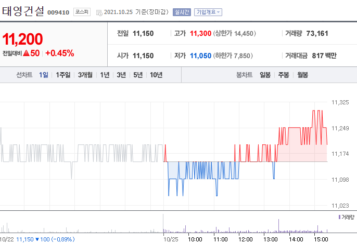Viewport: 357px width, 244px height.
Task: Click the 15:00 time axis label
Action: pyautogui.click(x=321, y=239)
